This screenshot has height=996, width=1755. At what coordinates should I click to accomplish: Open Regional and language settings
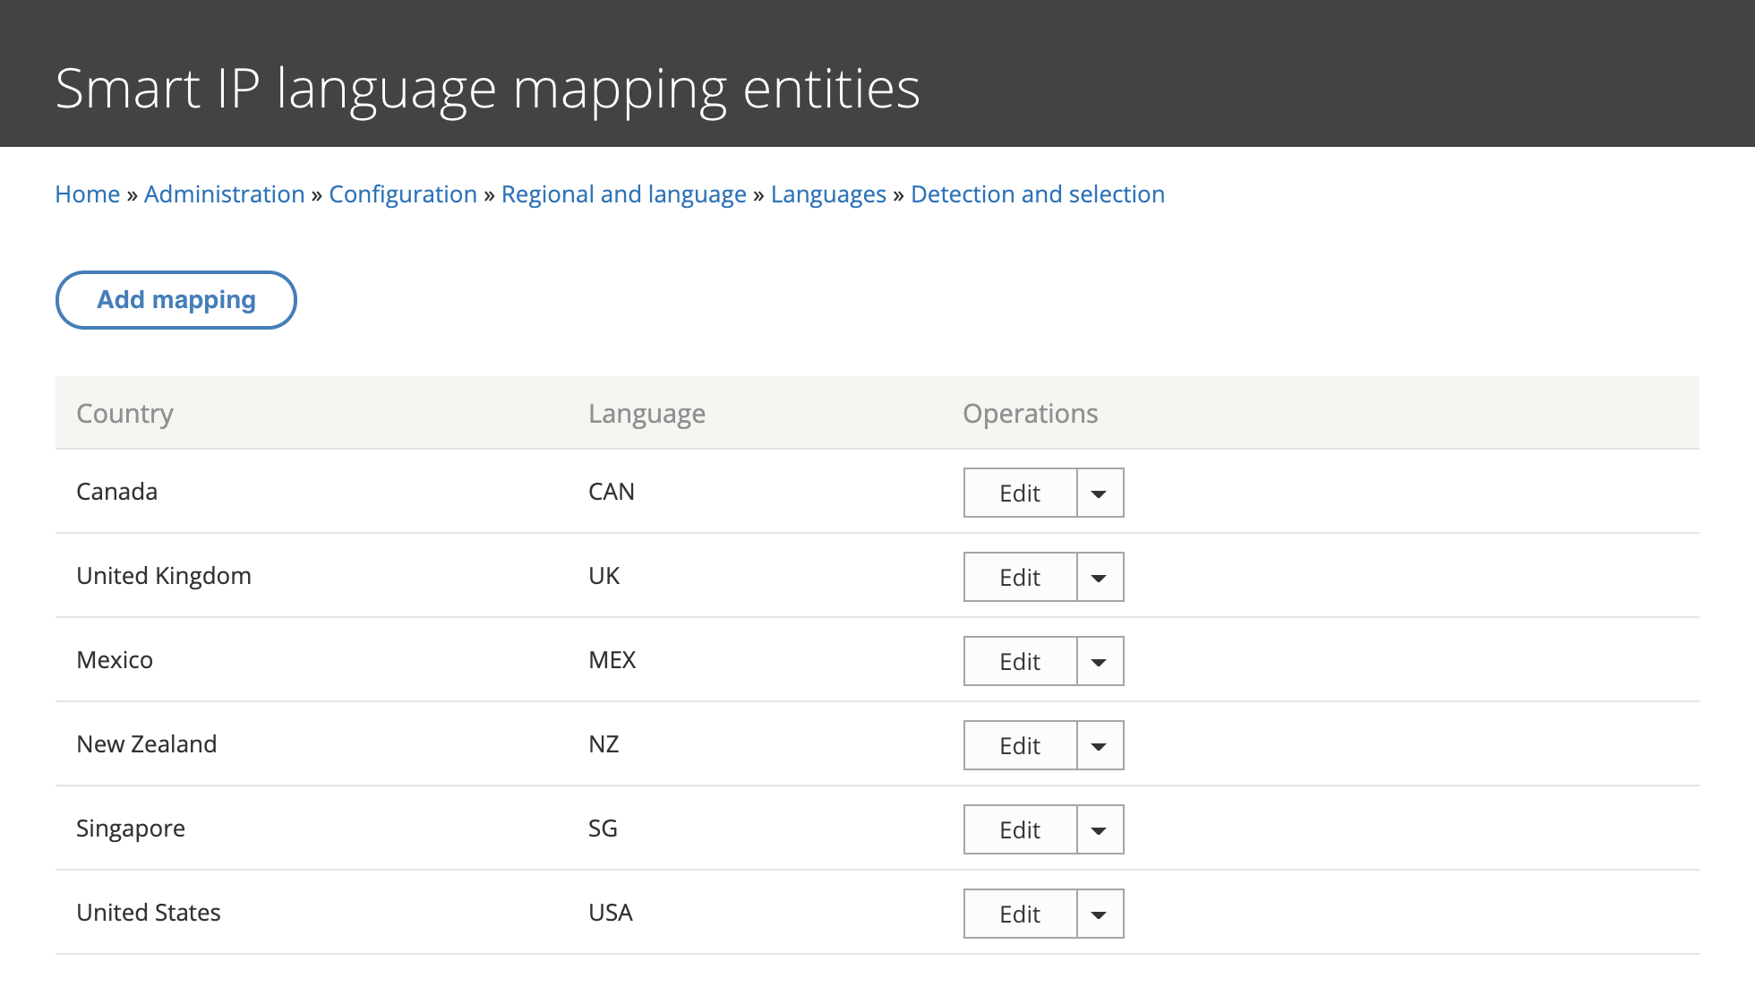(624, 193)
